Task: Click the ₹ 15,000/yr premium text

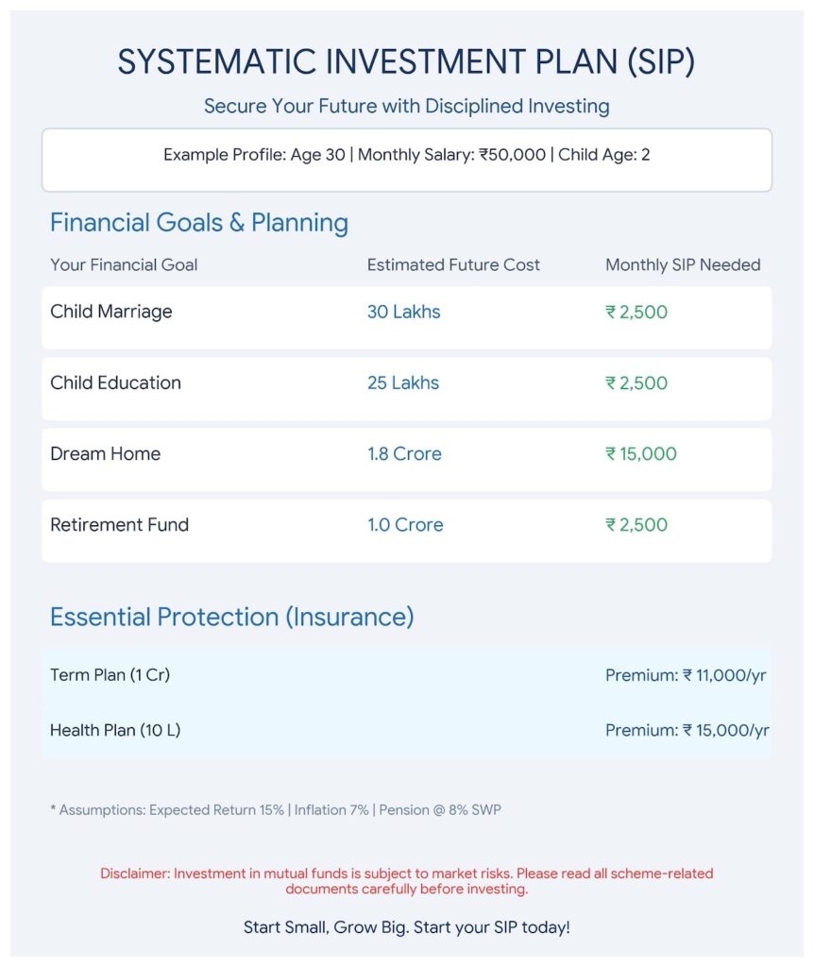Action: point(726,731)
